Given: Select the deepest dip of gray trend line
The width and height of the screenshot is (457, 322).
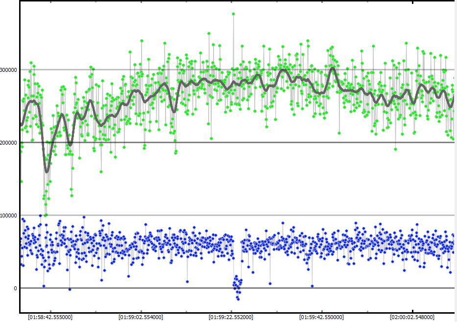Looking at the screenshot, I should tap(47, 172).
